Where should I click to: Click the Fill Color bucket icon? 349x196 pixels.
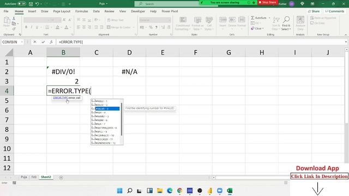[57, 27]
